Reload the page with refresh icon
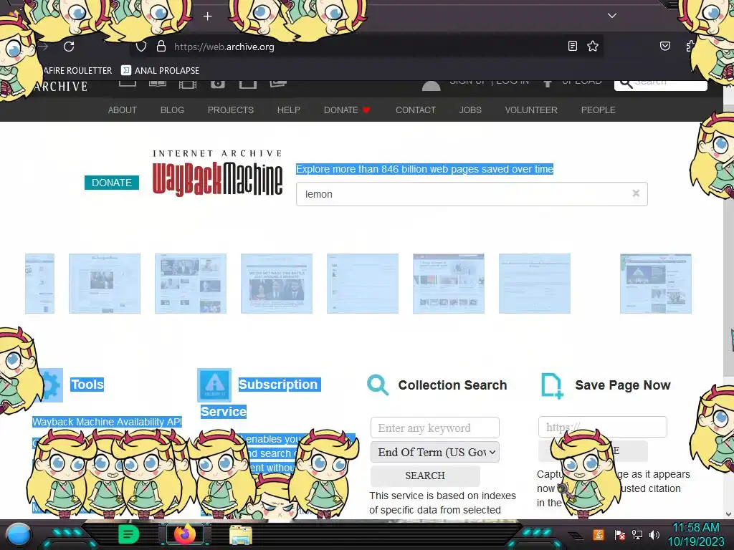734x550 pixels. coord(69,47)
